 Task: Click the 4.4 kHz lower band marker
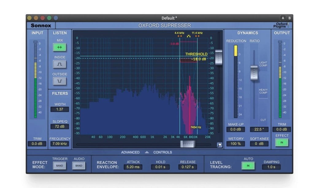click(179, 36)
